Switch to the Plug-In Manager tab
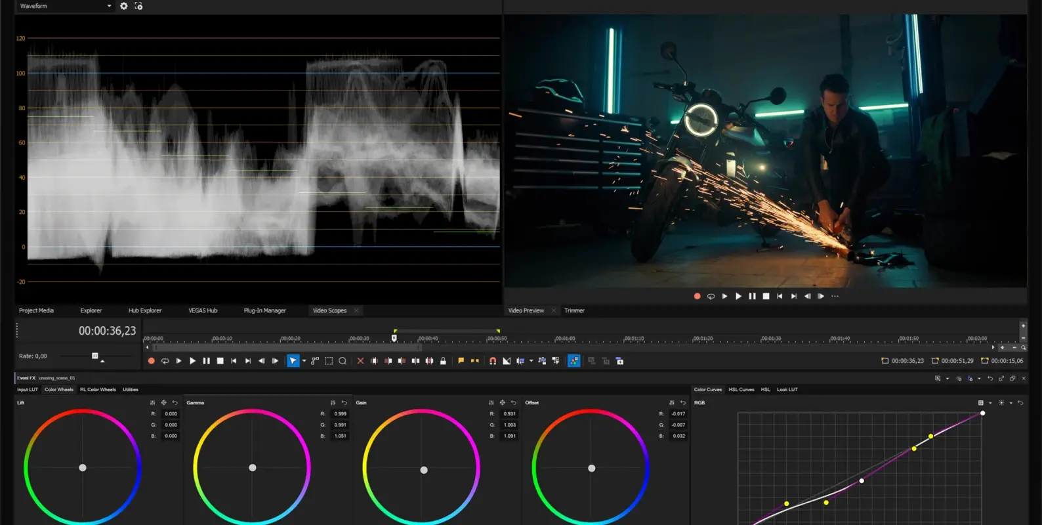1042x525 pixels. 264,310
